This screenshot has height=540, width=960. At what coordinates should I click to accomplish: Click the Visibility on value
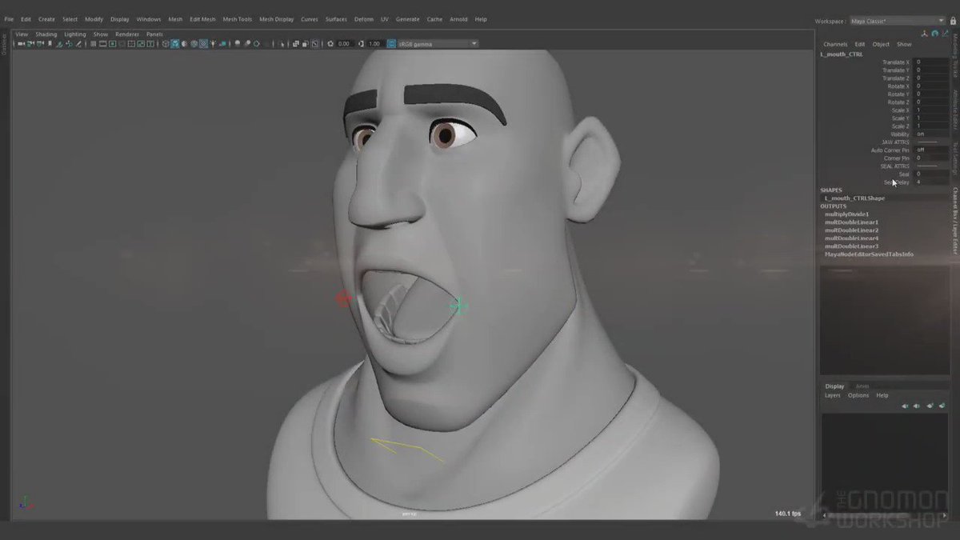932,134
